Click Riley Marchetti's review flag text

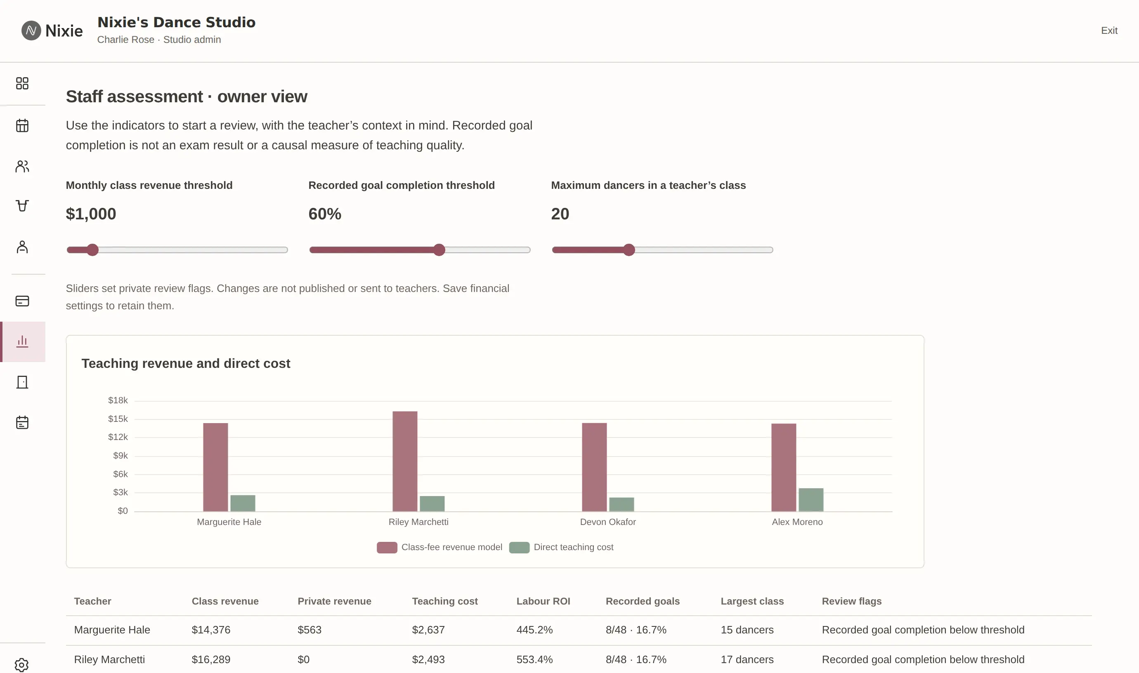(x=923, y=659)
